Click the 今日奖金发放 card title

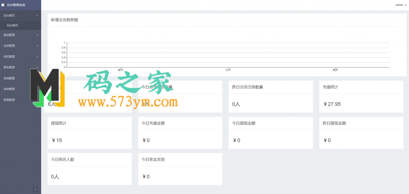153,160
